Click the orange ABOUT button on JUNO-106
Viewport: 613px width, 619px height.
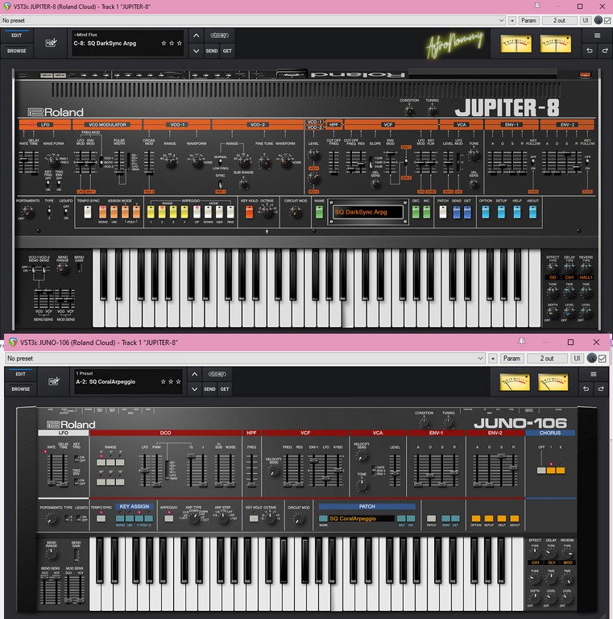(x=515, y=518)
